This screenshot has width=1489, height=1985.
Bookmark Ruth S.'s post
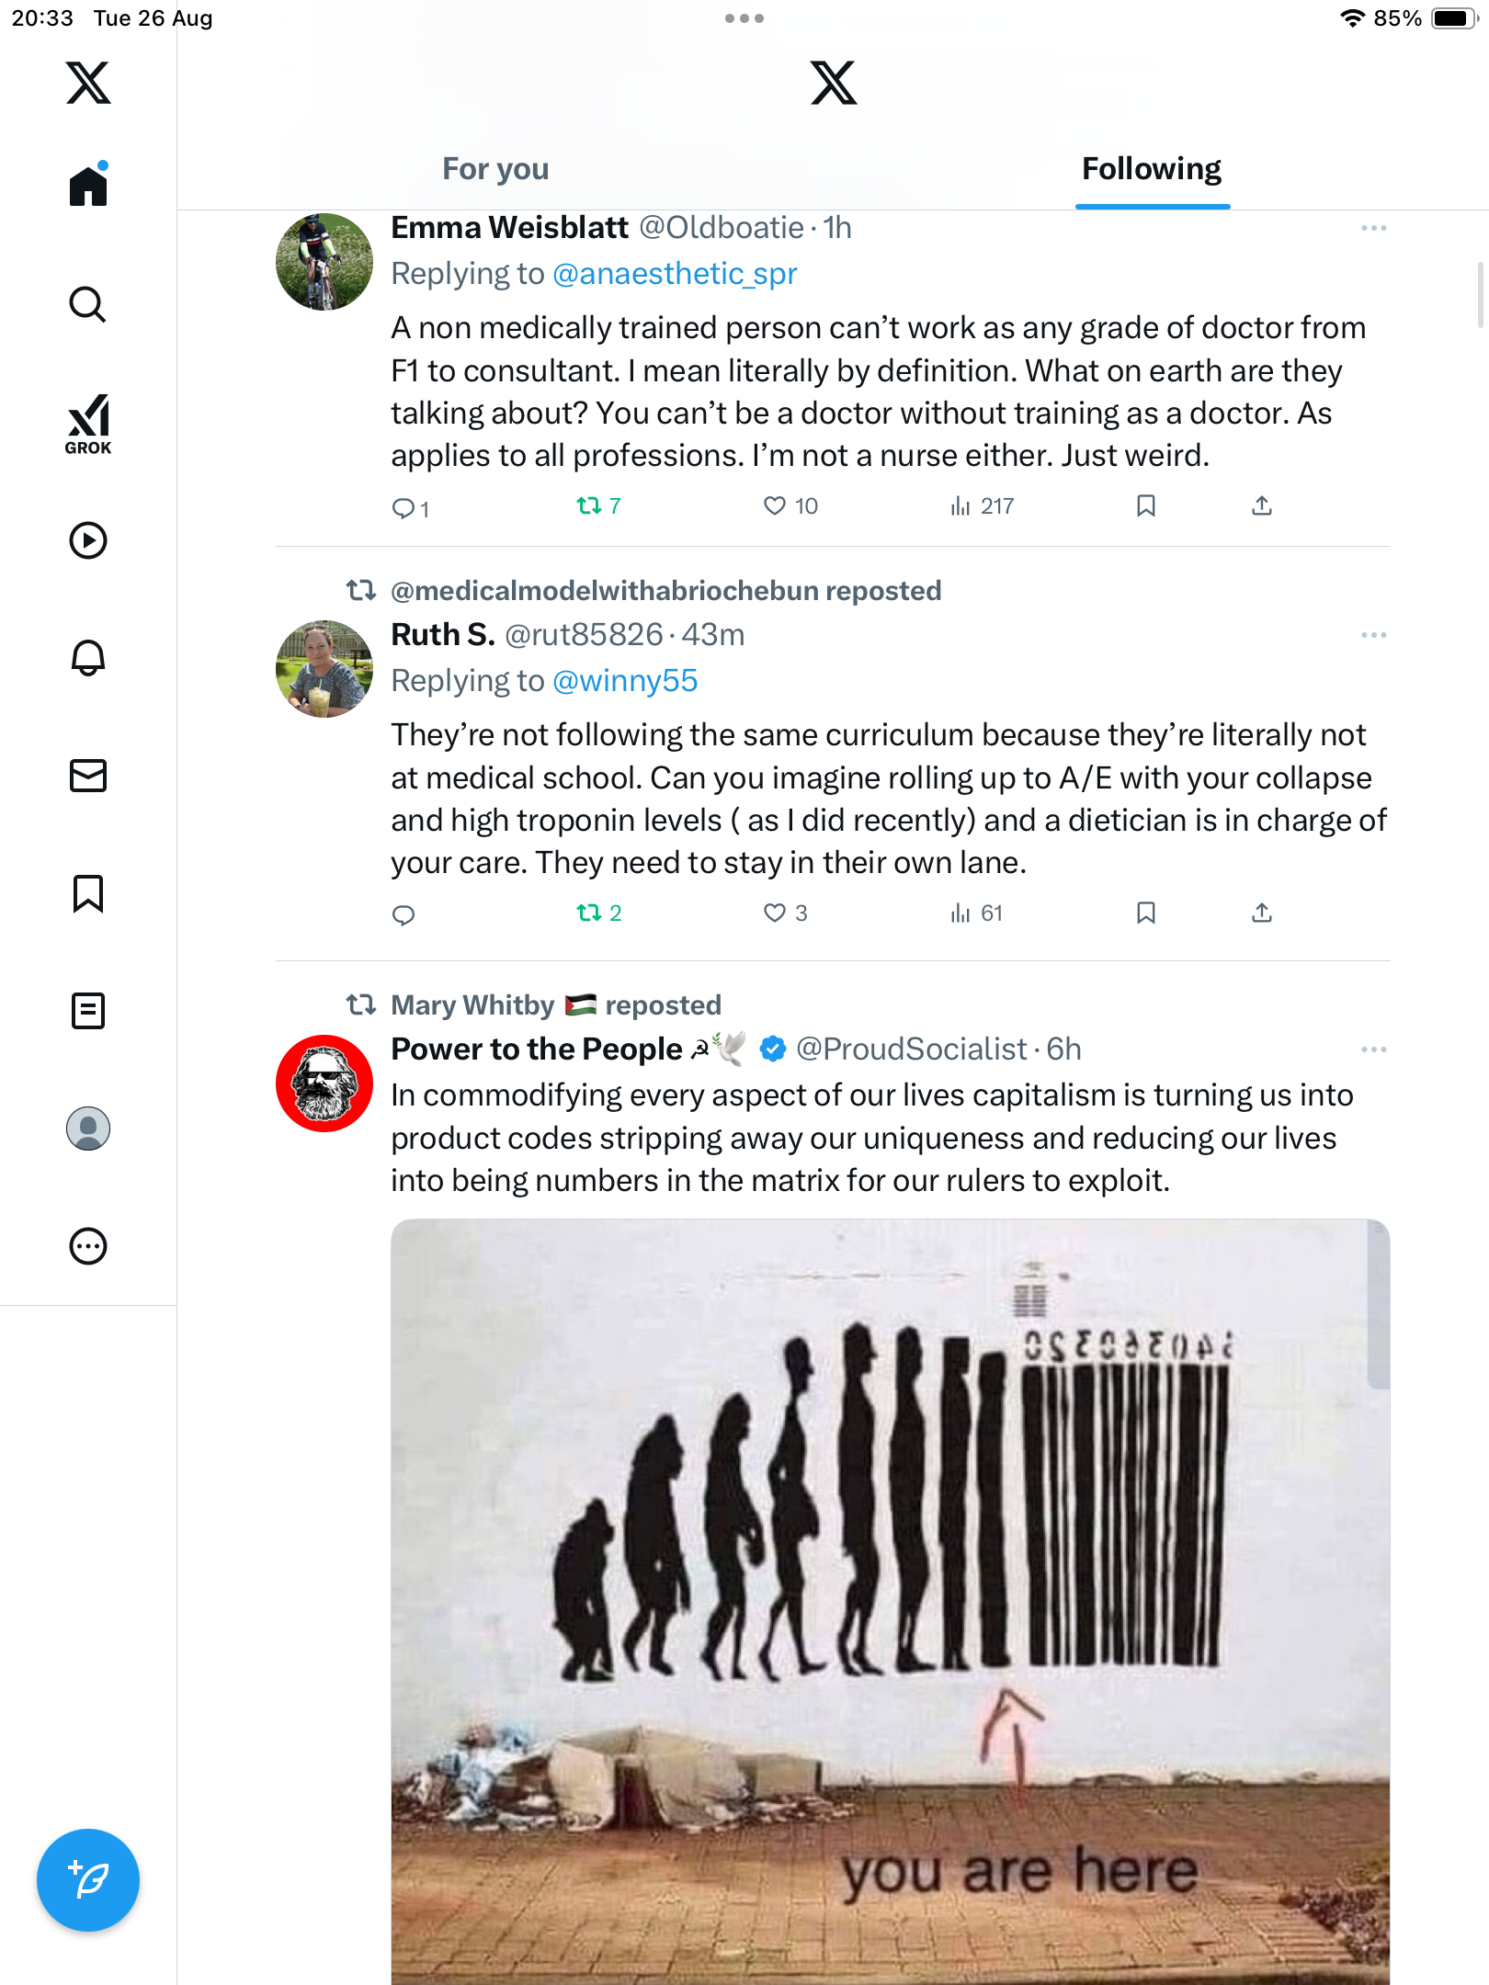point(1145,913)
